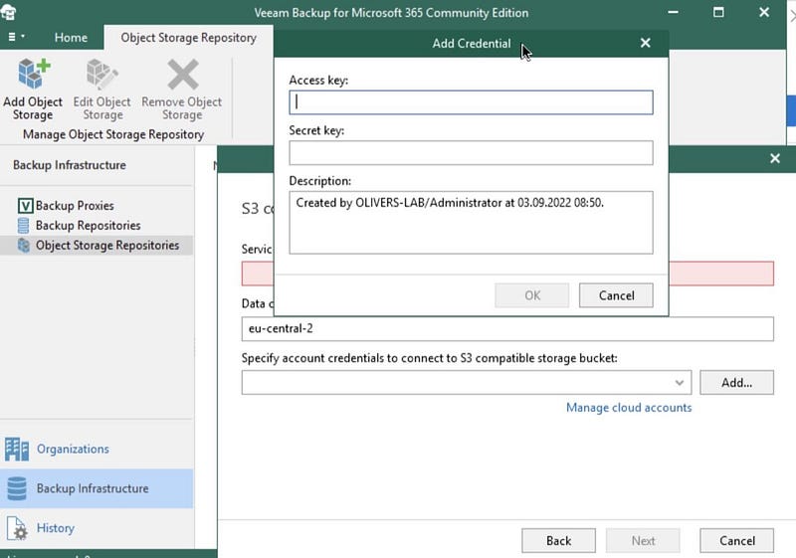The width and height of the screenshot is (796, 558).
Task: Maximize the Veeam Backup window
Action: click(718, 12)
